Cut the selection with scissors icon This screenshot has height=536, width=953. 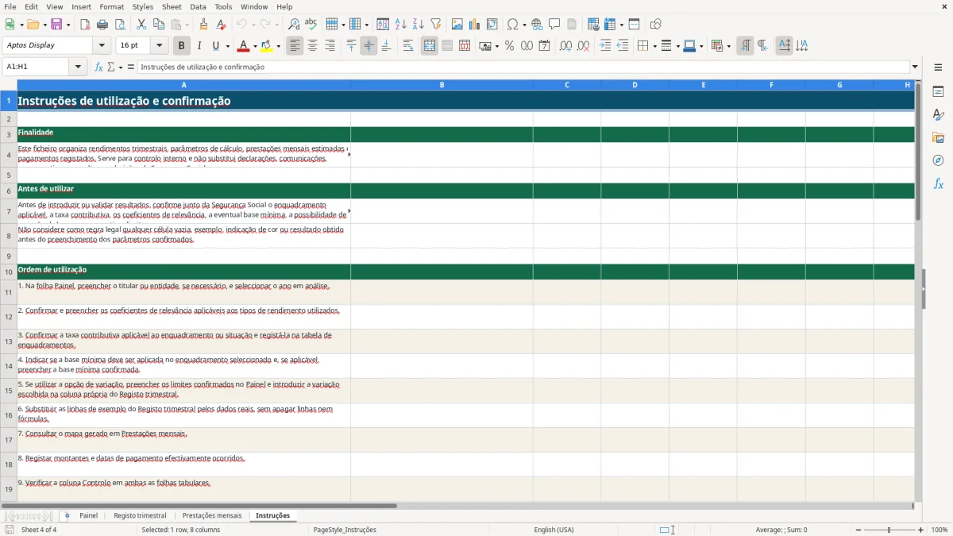click(141, 25)
